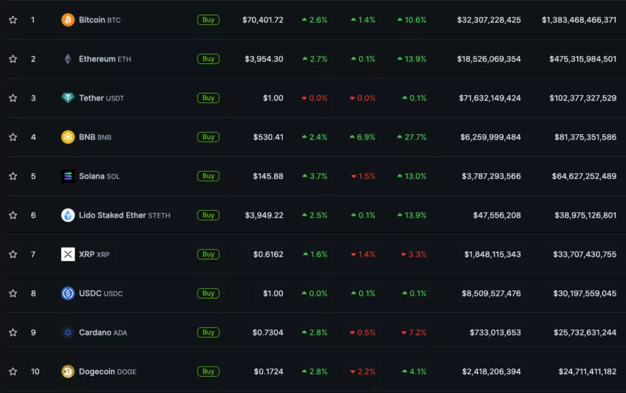Click the XRP logo icon

[68, 254]
